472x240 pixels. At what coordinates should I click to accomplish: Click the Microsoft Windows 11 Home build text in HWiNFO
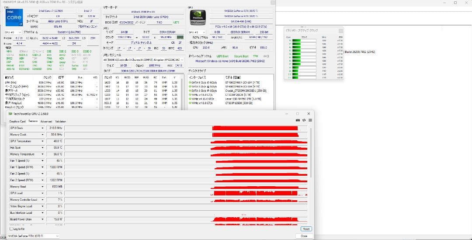click(231, 61)
